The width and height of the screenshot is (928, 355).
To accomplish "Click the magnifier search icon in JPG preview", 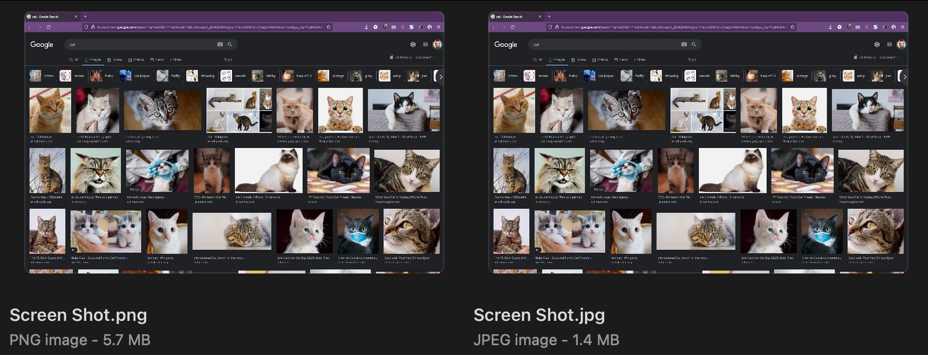I will 694,45.
